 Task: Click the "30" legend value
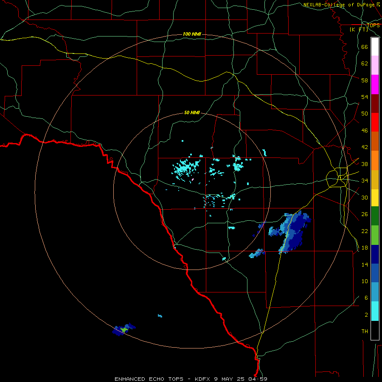pyautogui.click(x=365, y=197)
